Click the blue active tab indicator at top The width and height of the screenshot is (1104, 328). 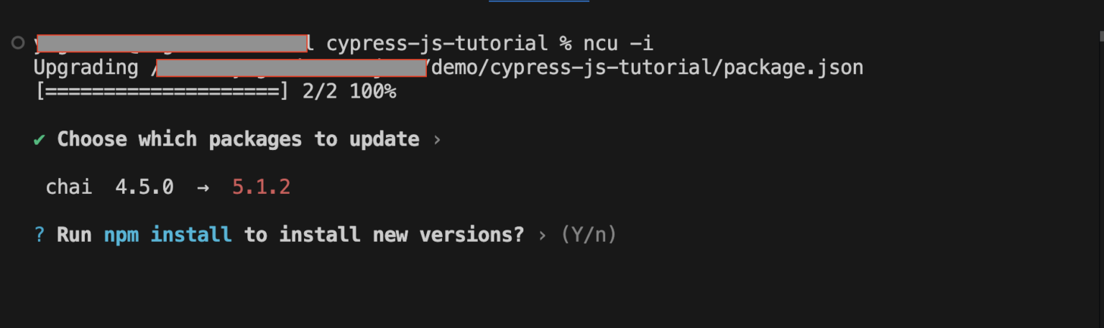(538, 1)
